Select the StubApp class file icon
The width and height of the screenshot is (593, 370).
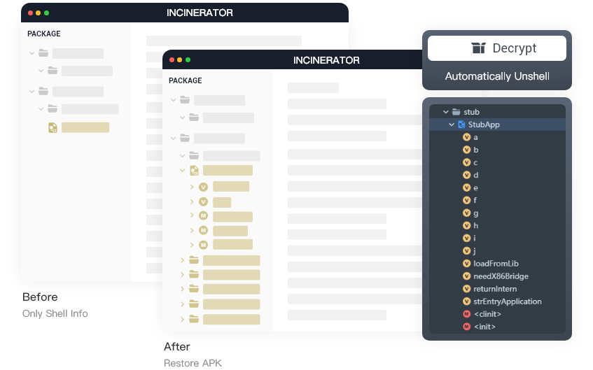[x=461, y=124]
